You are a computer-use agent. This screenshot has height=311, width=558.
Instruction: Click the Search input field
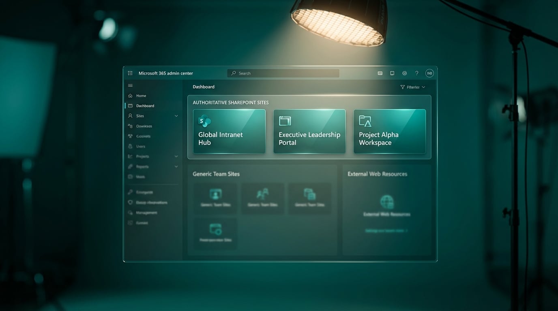[283, 73]
